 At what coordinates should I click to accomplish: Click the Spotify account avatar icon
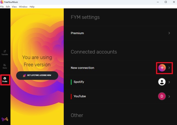162,82
